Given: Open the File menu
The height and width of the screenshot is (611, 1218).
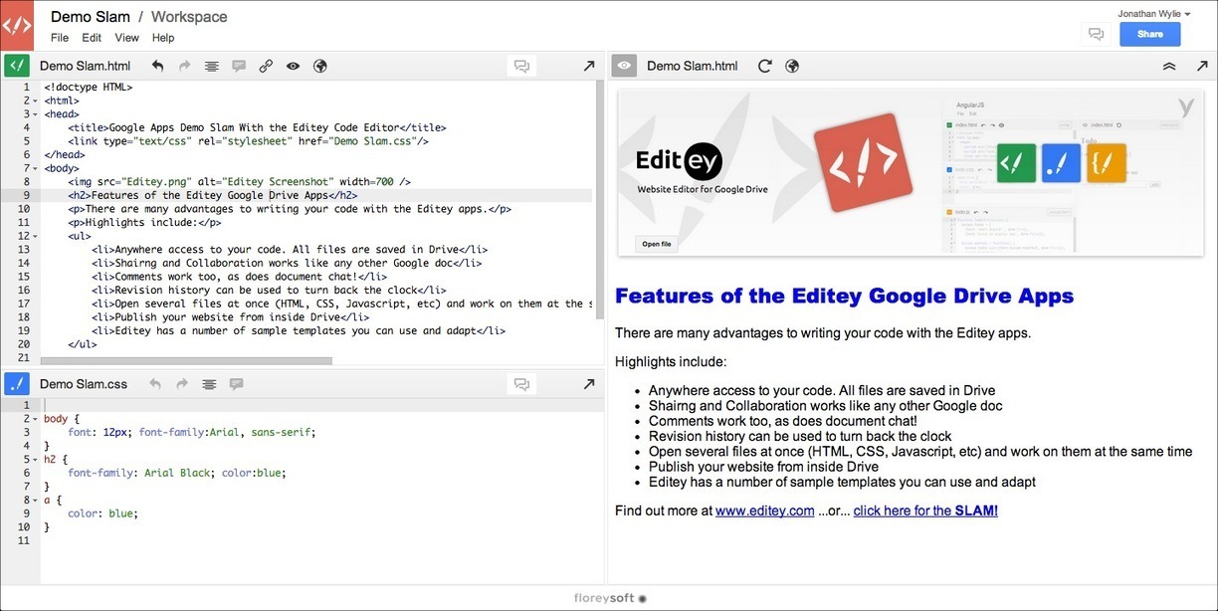Looking at the screenshot, I should tap(60, 38).
